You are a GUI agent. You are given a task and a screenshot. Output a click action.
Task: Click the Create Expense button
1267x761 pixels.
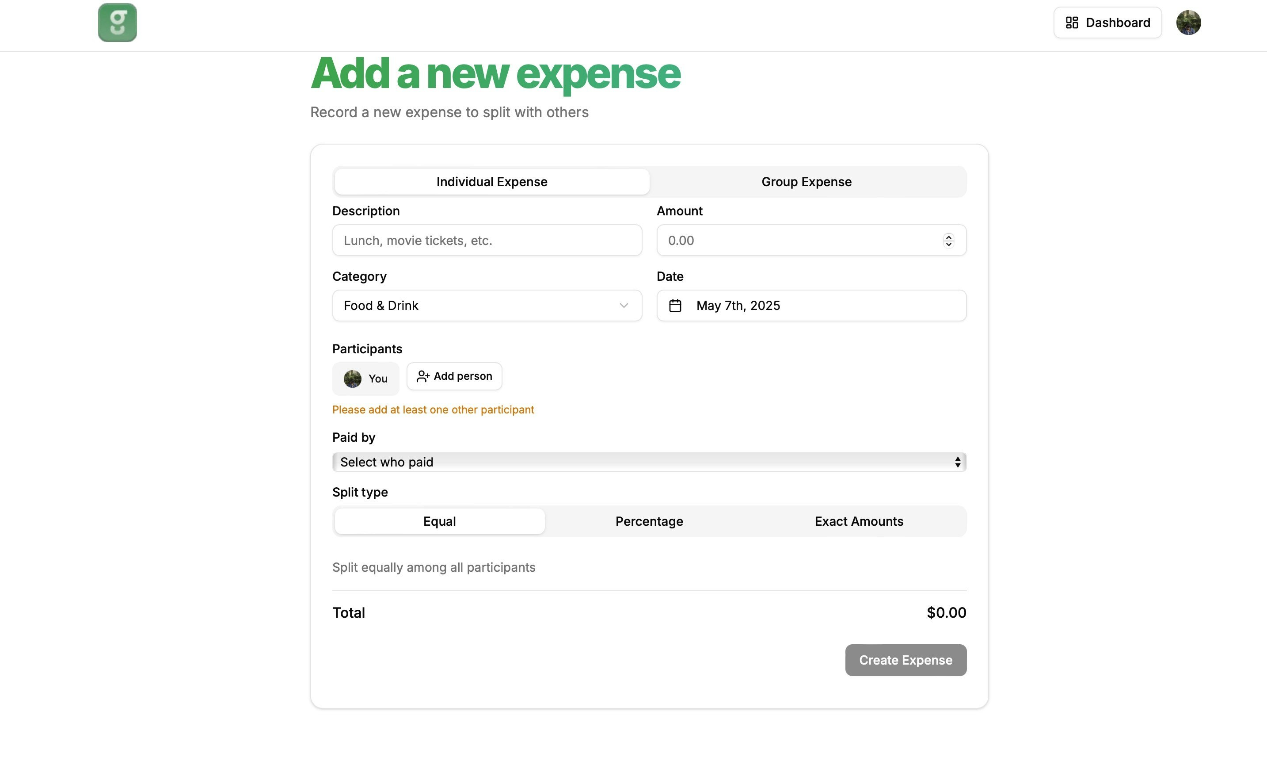point(906,660)
